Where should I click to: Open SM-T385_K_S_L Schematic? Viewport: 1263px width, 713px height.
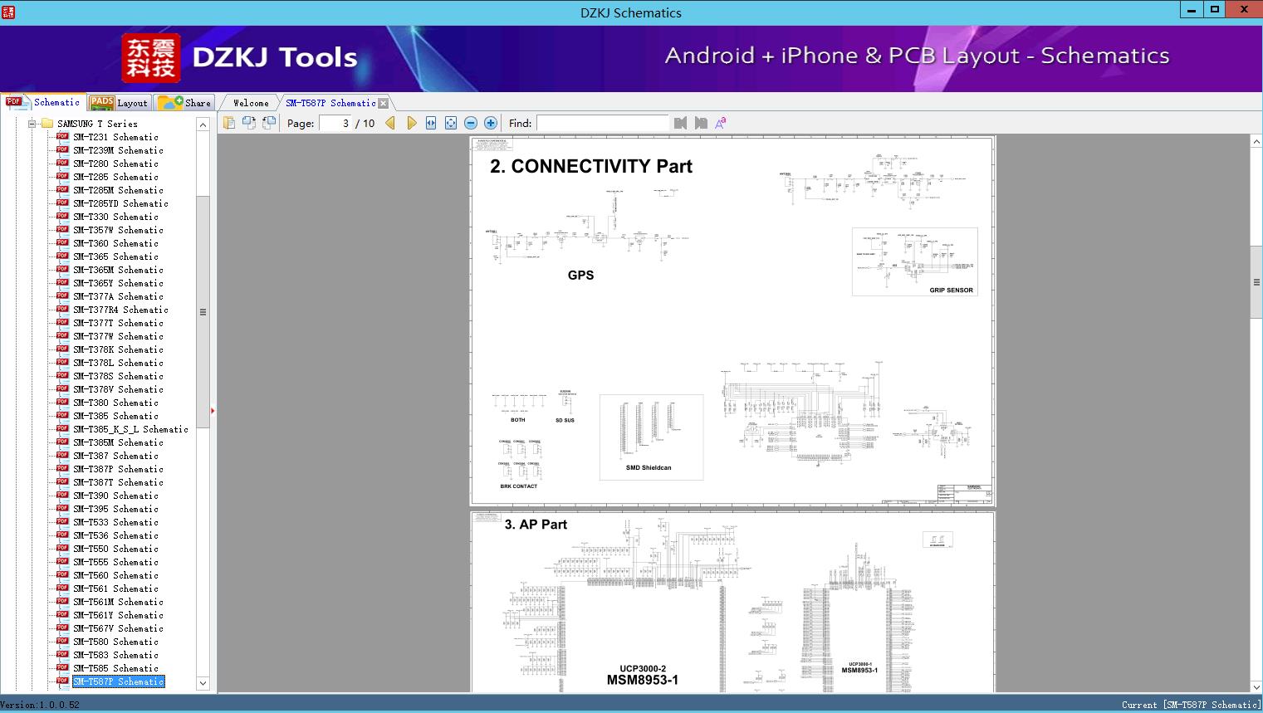130,429
